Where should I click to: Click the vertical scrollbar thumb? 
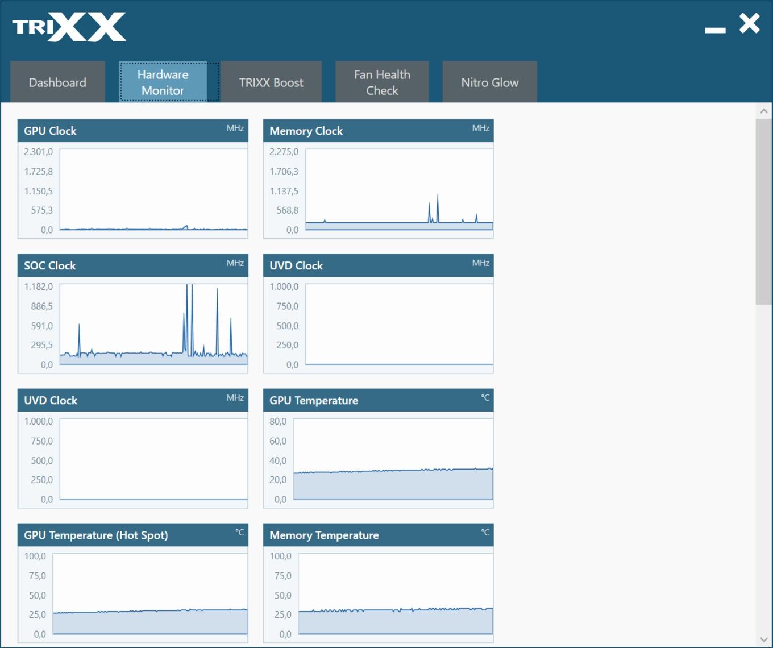click(764, 211)
